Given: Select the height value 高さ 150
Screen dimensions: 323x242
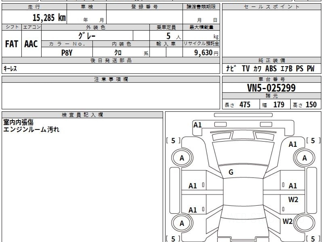Looking at the screenshot, I should (305, 105).
